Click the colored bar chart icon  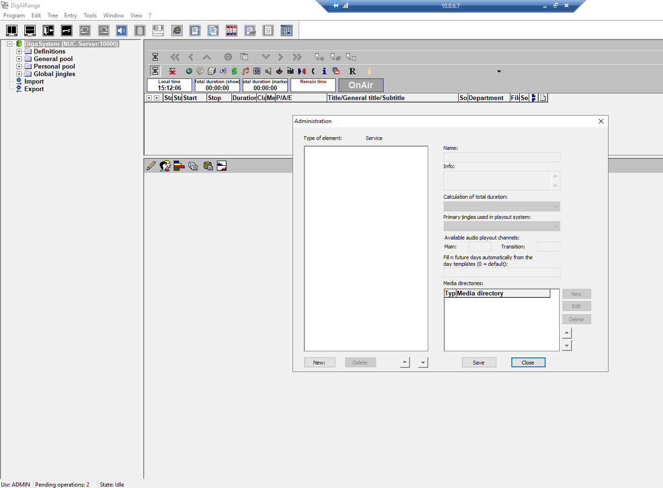click(x=179, y=166)
